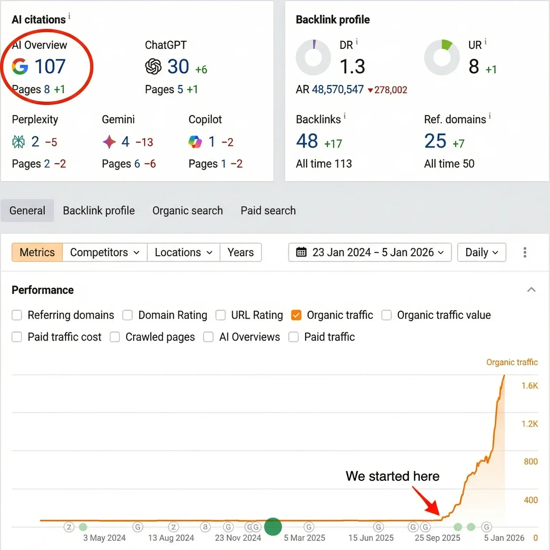Open the Backlinks info icon
550x550 pixels.
345,116
